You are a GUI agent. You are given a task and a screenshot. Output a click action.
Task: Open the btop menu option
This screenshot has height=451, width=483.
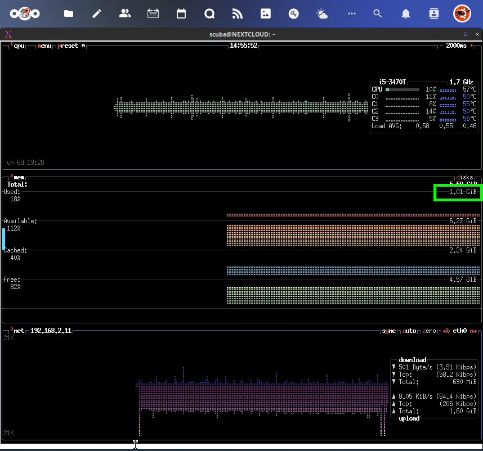coord(44,46)
